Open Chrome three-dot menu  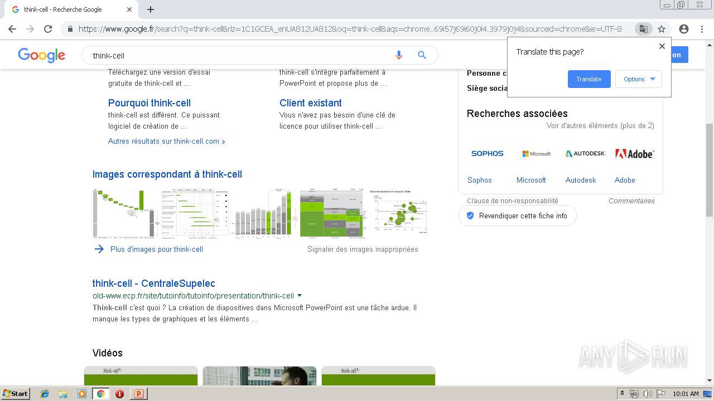(x=702, y=29)
